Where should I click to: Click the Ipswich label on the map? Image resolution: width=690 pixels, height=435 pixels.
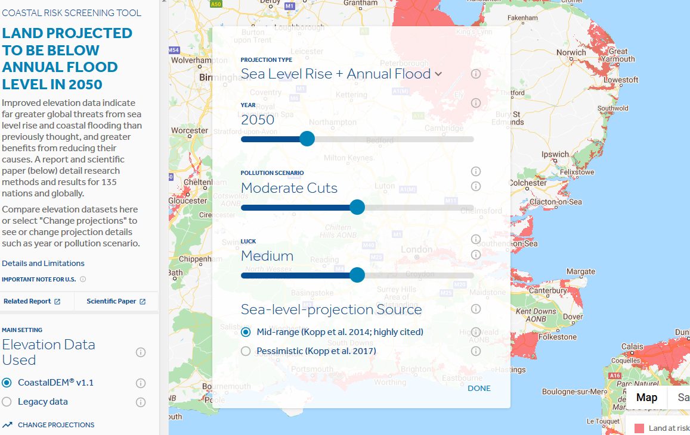(x=555, y=155)
